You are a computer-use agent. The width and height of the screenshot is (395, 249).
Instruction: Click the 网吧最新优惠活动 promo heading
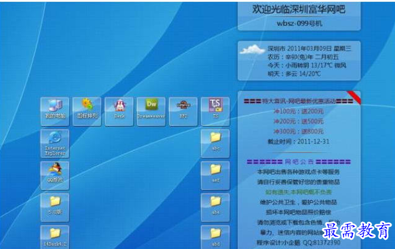tap(299, 101)
